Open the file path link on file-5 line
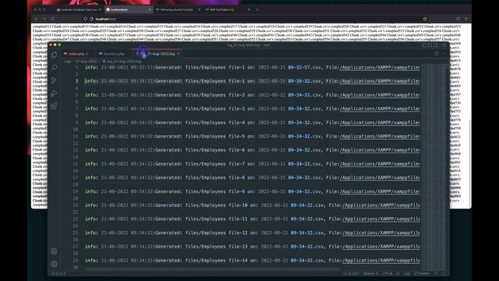This screenshot has width=499, height=281. tap(380, 137)
